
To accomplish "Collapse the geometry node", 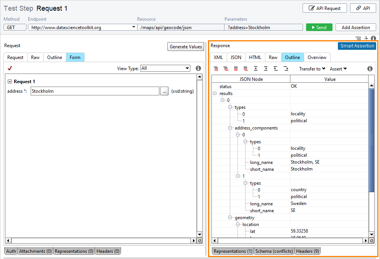I will 230,218.
